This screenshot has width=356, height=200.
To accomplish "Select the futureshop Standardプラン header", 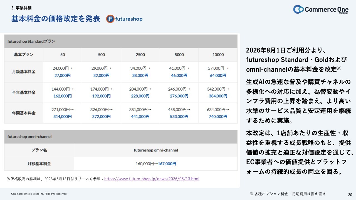I will 121,41.
